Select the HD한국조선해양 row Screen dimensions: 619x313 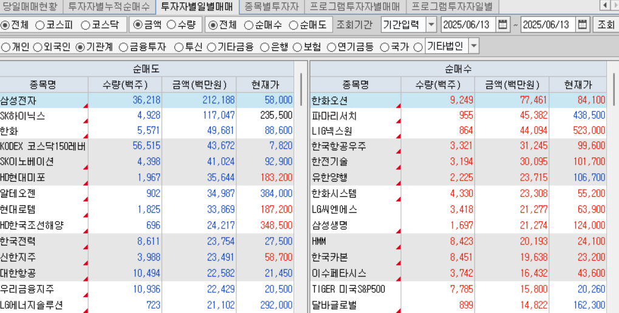point(147,225)
